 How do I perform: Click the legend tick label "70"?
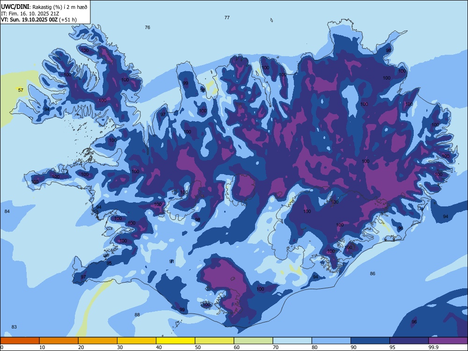pos(276,347)
